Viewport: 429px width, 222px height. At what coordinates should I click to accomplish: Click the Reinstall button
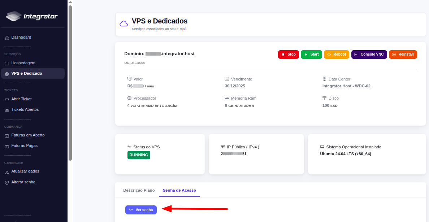pyautogui.click(x=403, y=55)
